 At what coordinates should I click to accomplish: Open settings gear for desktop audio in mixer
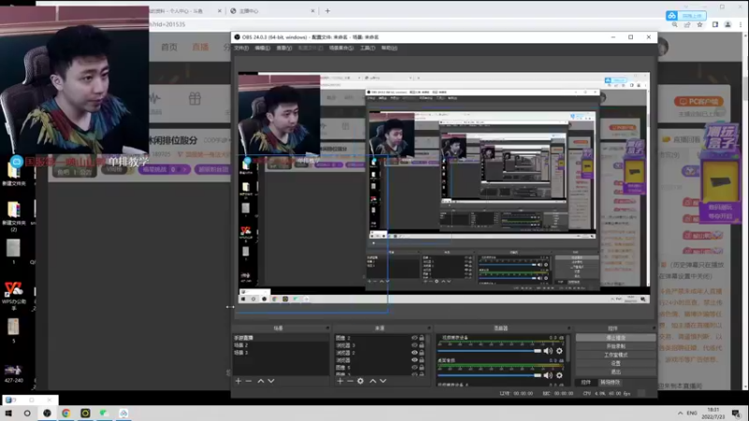pos(559,375)
